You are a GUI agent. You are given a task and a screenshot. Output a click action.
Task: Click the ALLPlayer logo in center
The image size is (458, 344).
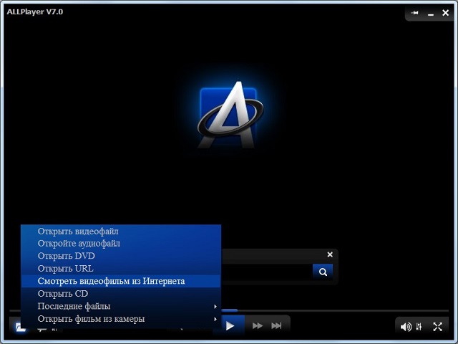[x=230, y=115]
